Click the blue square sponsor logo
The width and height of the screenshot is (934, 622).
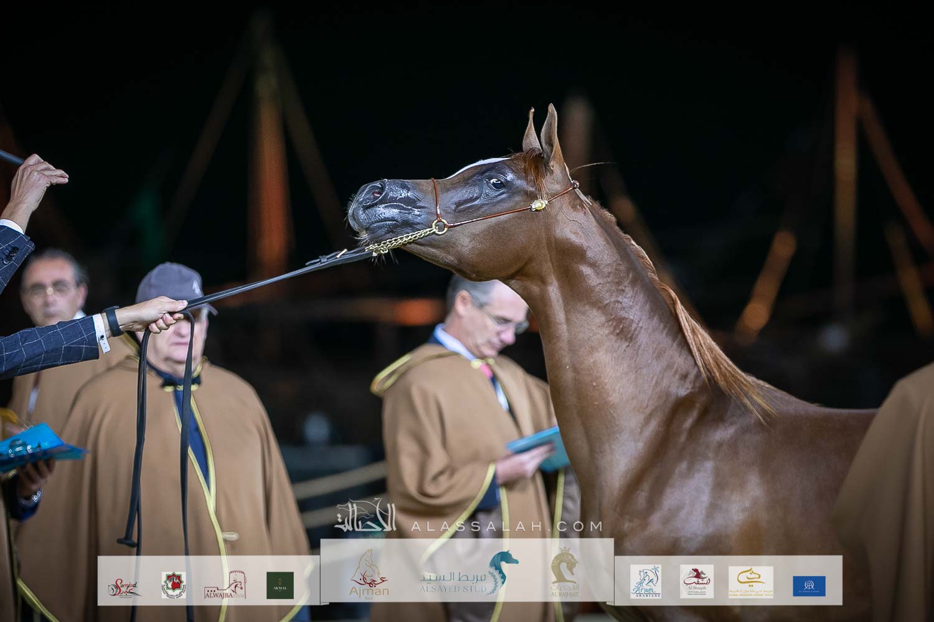pyautogui.click(x=809, y=586)
